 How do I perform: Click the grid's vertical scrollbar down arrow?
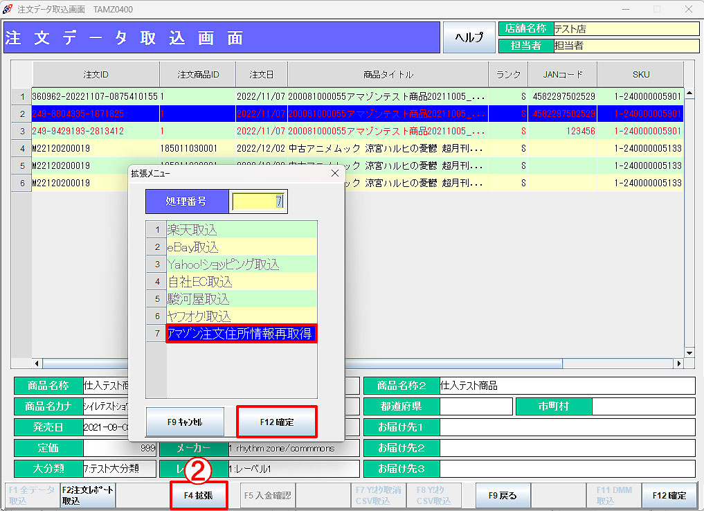click(689, 352)
